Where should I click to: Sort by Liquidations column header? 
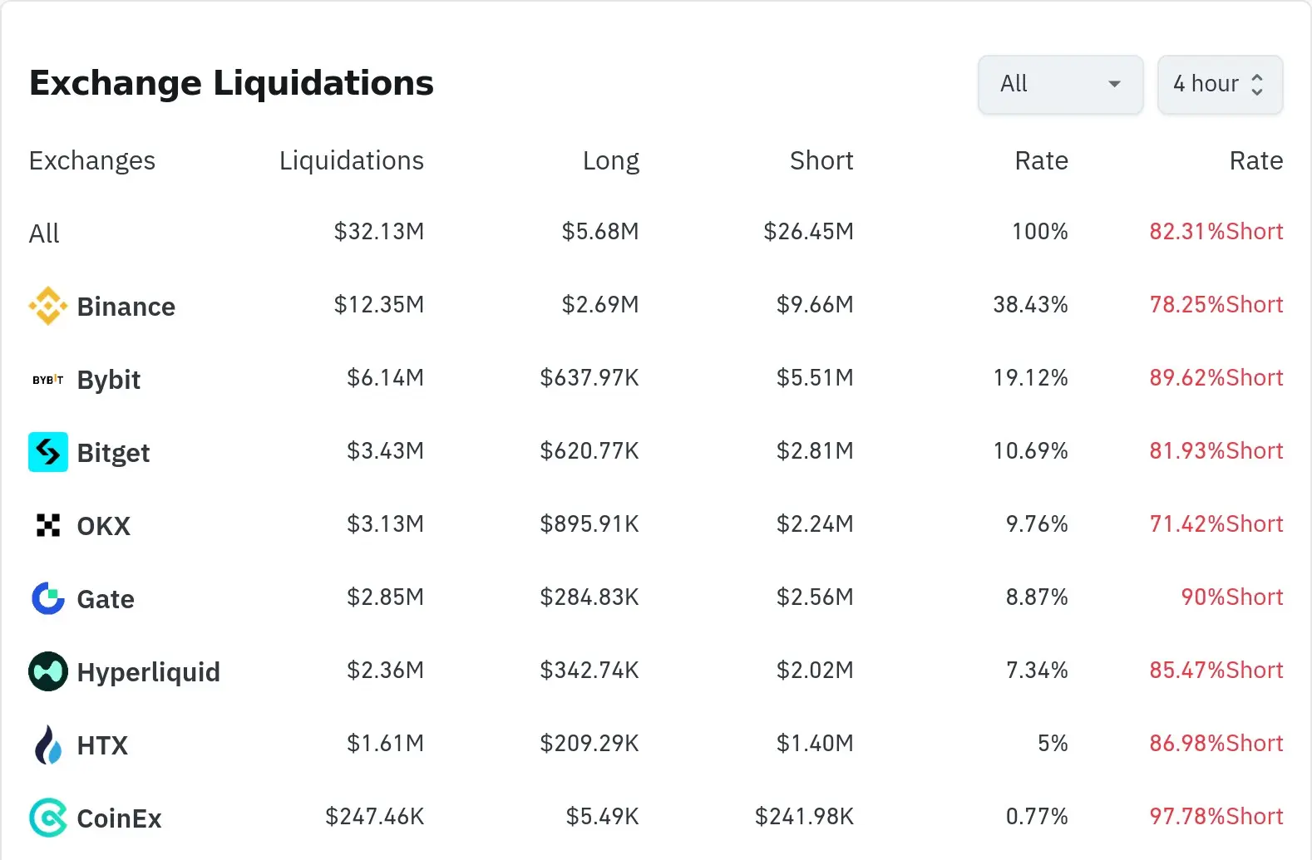click(351, 160)
